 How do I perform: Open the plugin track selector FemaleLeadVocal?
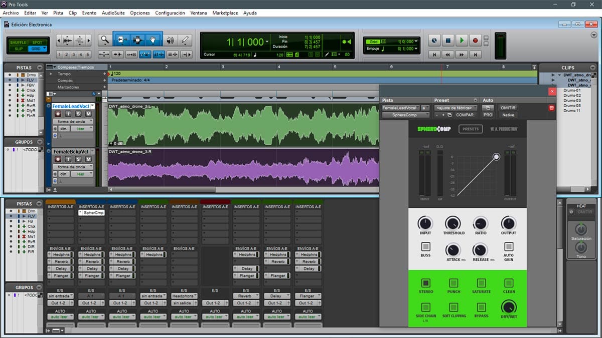[400, 108]
